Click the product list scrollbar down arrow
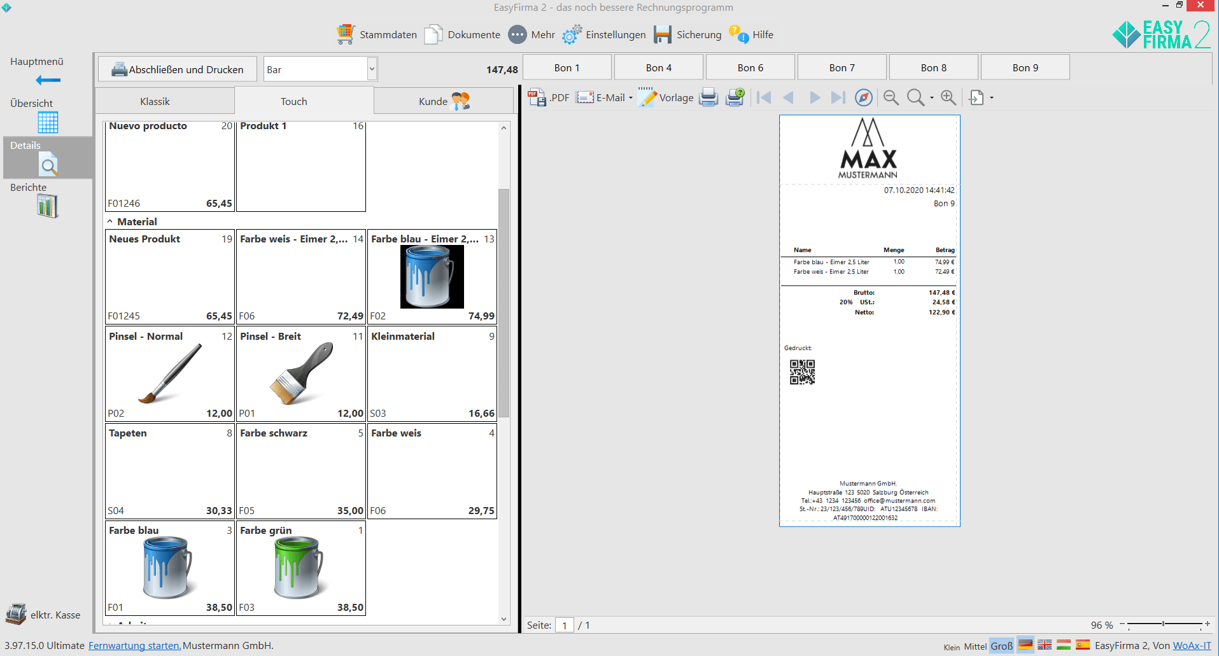The height and width of the screenshot is (656, 1219). pos(504,618)
